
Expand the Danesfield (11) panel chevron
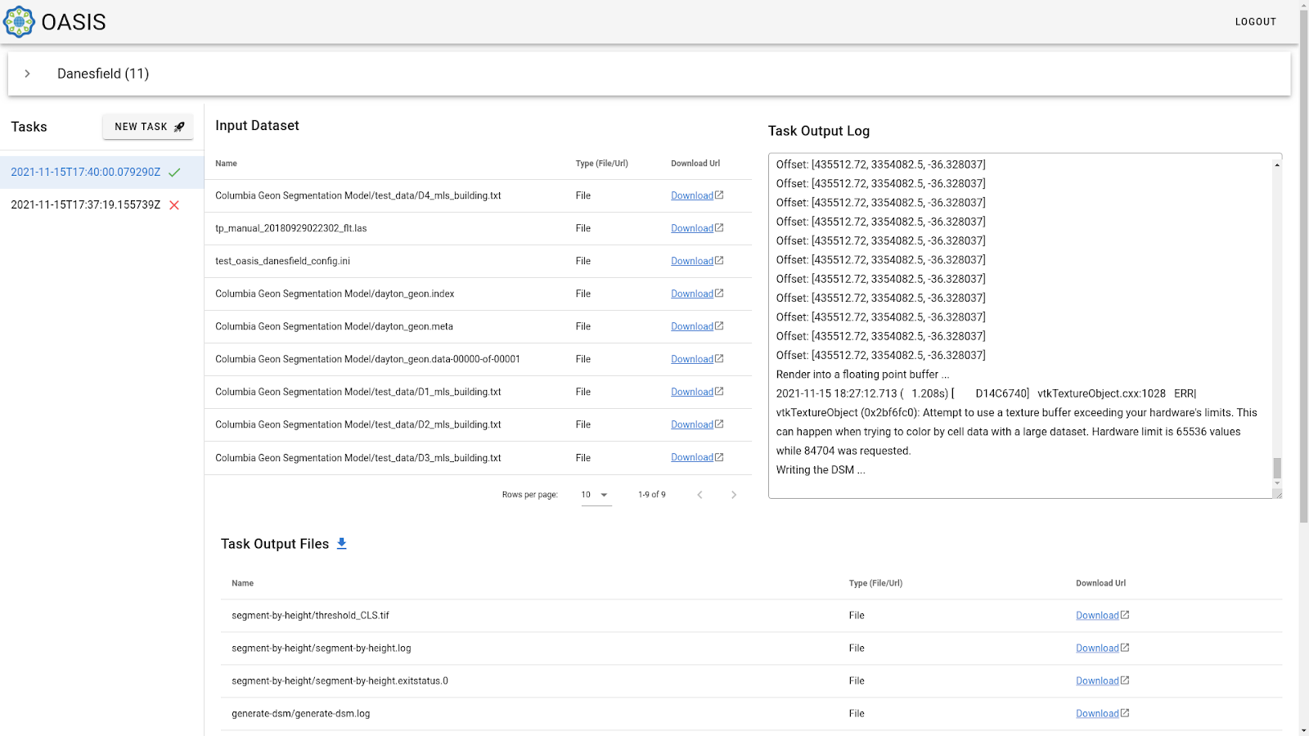28,74
